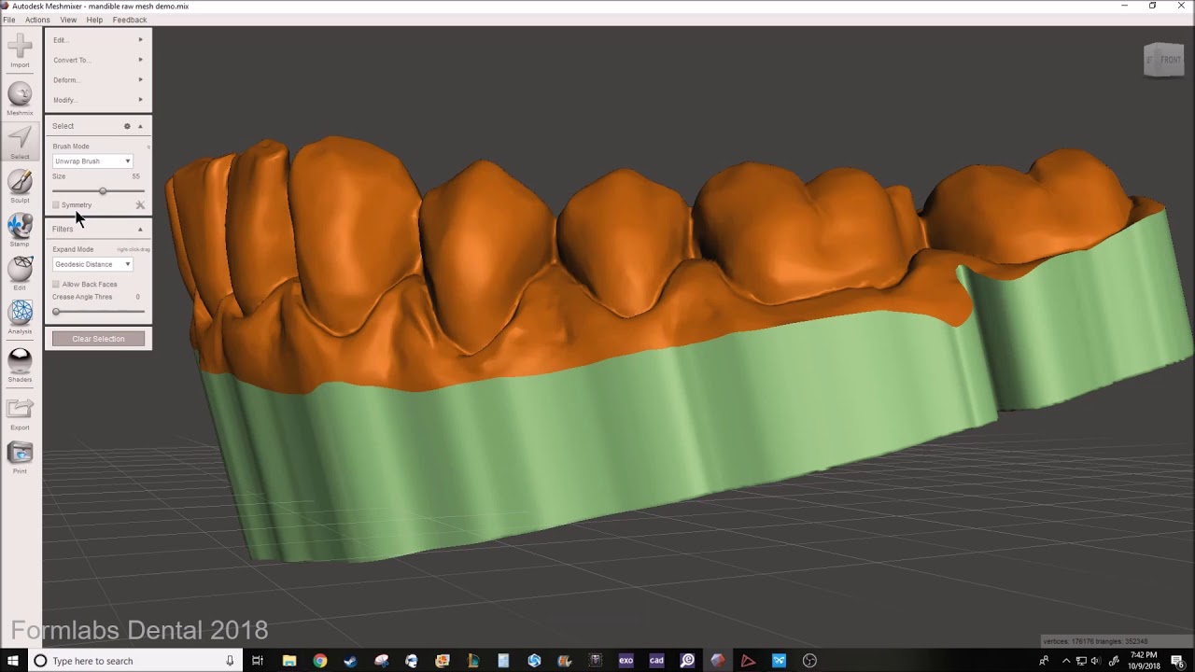Open Task View in the taskbar

point(258,661)
